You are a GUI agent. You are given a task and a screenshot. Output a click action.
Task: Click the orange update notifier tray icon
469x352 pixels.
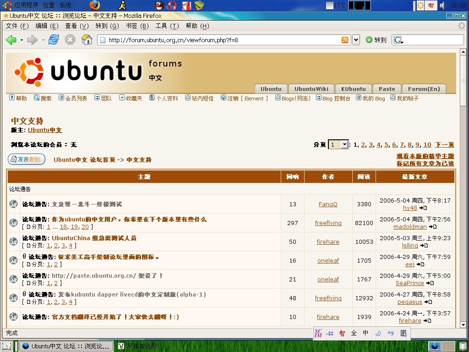point(420,5)
